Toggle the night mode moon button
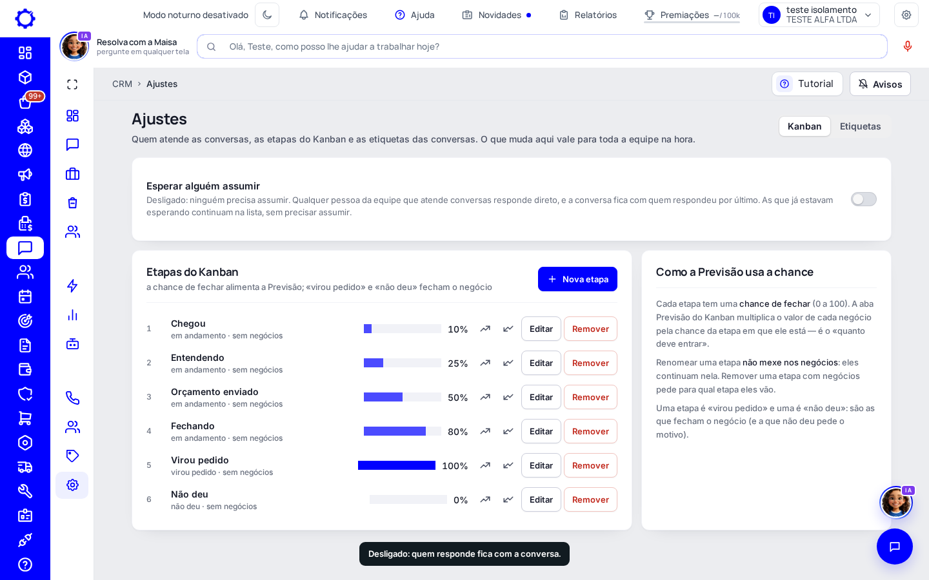Image resolution: width=929 pixels, height=580 pixels. 267,15
